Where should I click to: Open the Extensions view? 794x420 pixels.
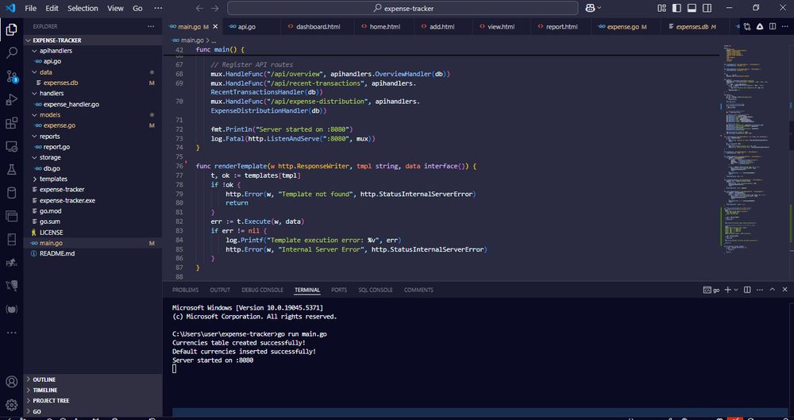(12, 123)
